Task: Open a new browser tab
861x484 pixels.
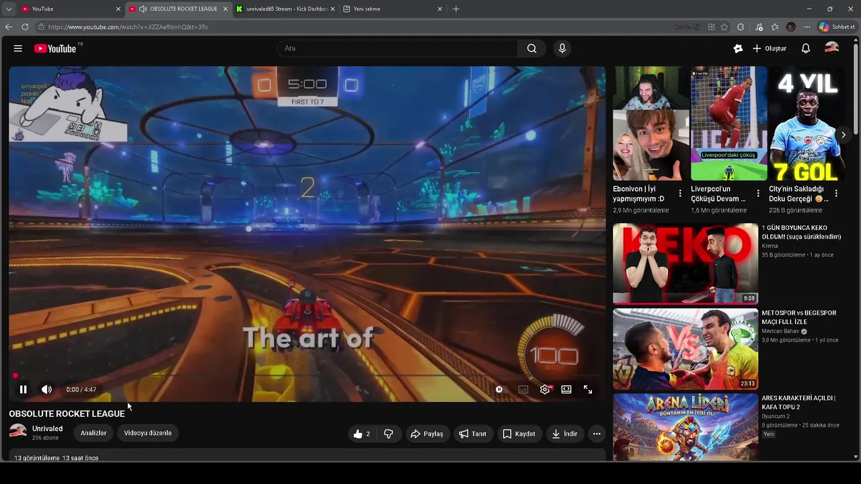Action: pos(456,9)
